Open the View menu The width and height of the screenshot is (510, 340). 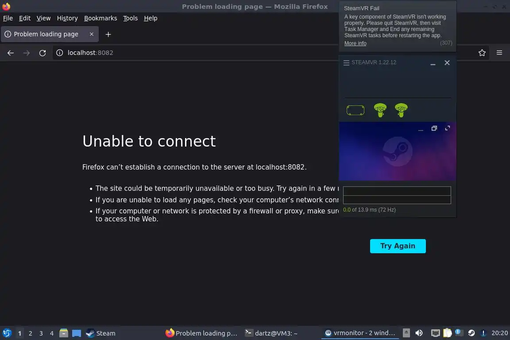click(x=43, y=18)
